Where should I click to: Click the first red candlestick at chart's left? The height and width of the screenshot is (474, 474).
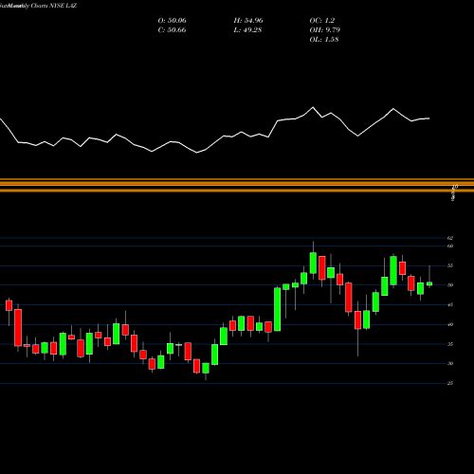pyautogui.click(x=9, y=305)
